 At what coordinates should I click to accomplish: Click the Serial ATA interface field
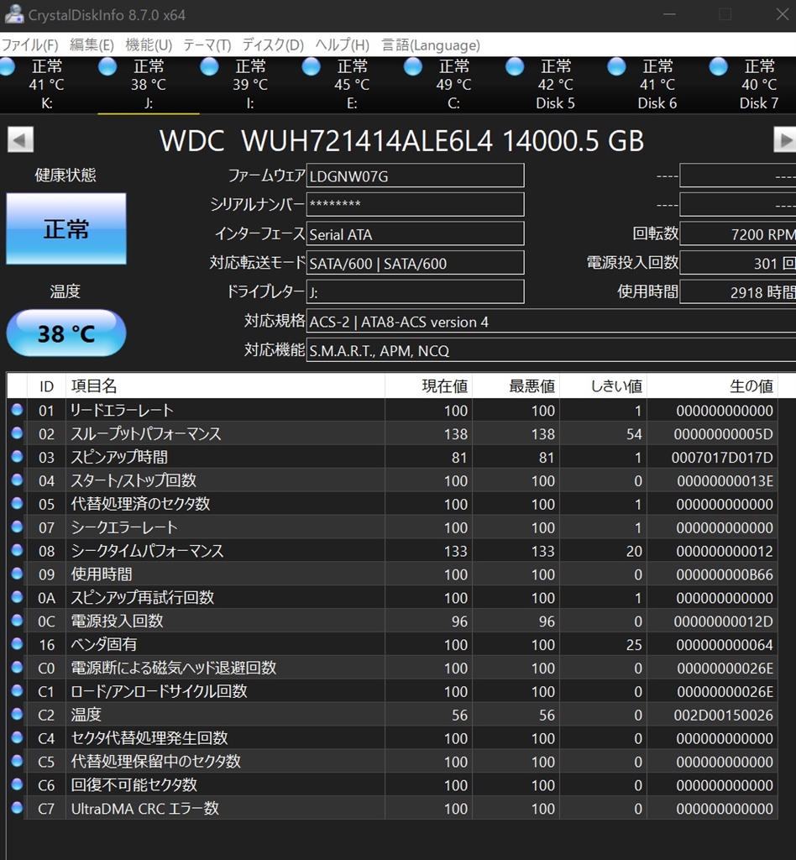tap(415, 234)
